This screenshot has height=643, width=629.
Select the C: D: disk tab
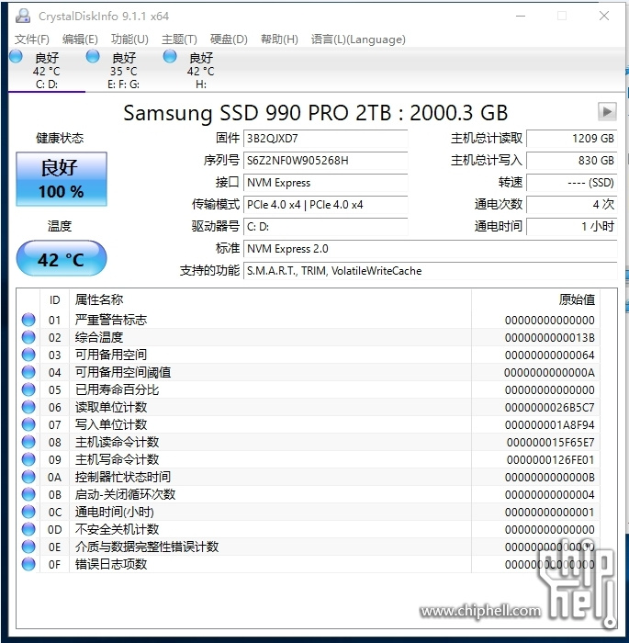click(x=46, y=70)
